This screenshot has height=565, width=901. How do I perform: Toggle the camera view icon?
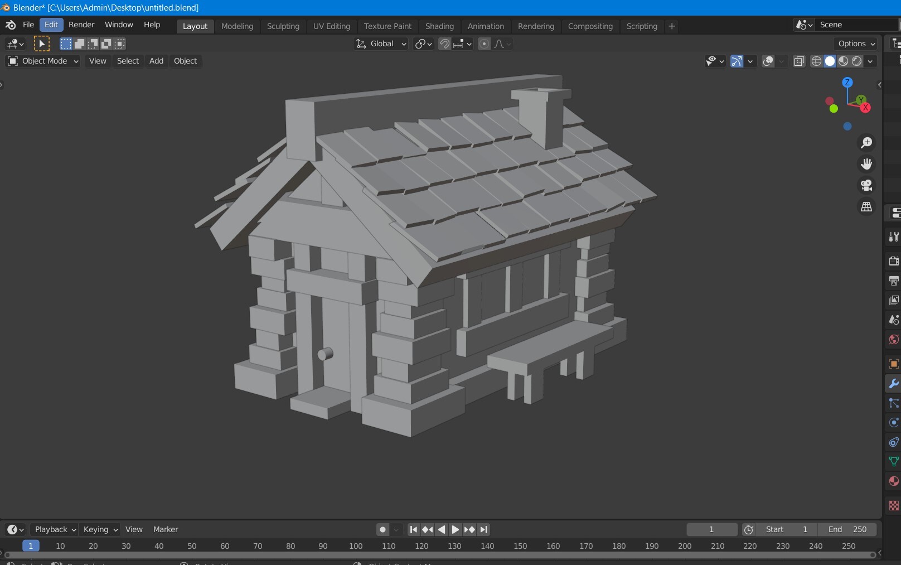866,186
